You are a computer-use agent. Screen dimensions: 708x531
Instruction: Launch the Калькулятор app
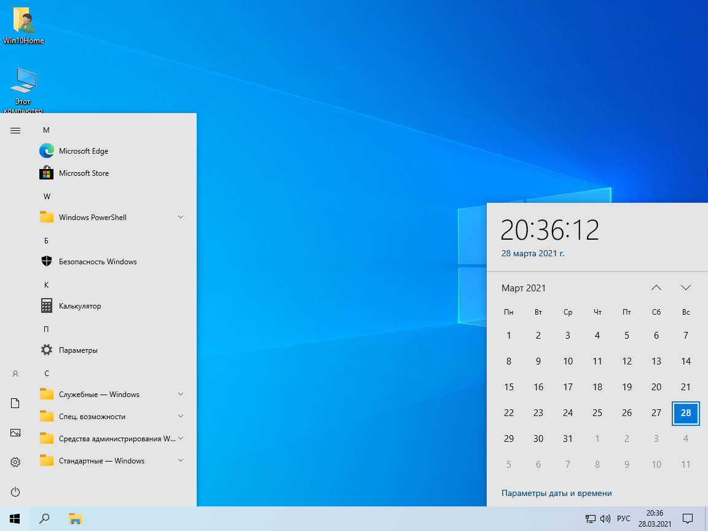pos(79,306)
